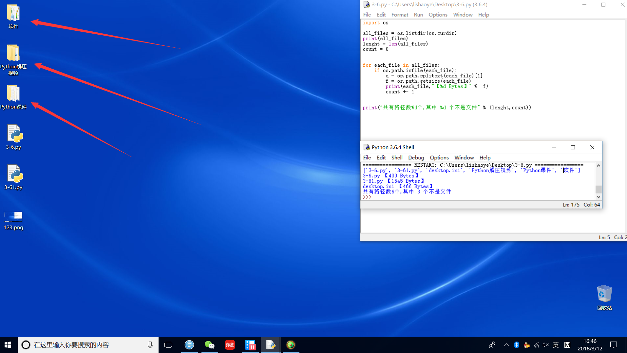Open the Run menu in editor
Image resolution: width=627 pixels, height=353 pixels.
418,15
